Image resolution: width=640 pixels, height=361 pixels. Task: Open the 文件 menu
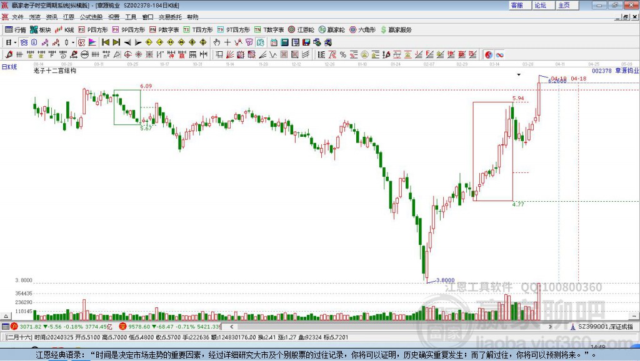18,17
